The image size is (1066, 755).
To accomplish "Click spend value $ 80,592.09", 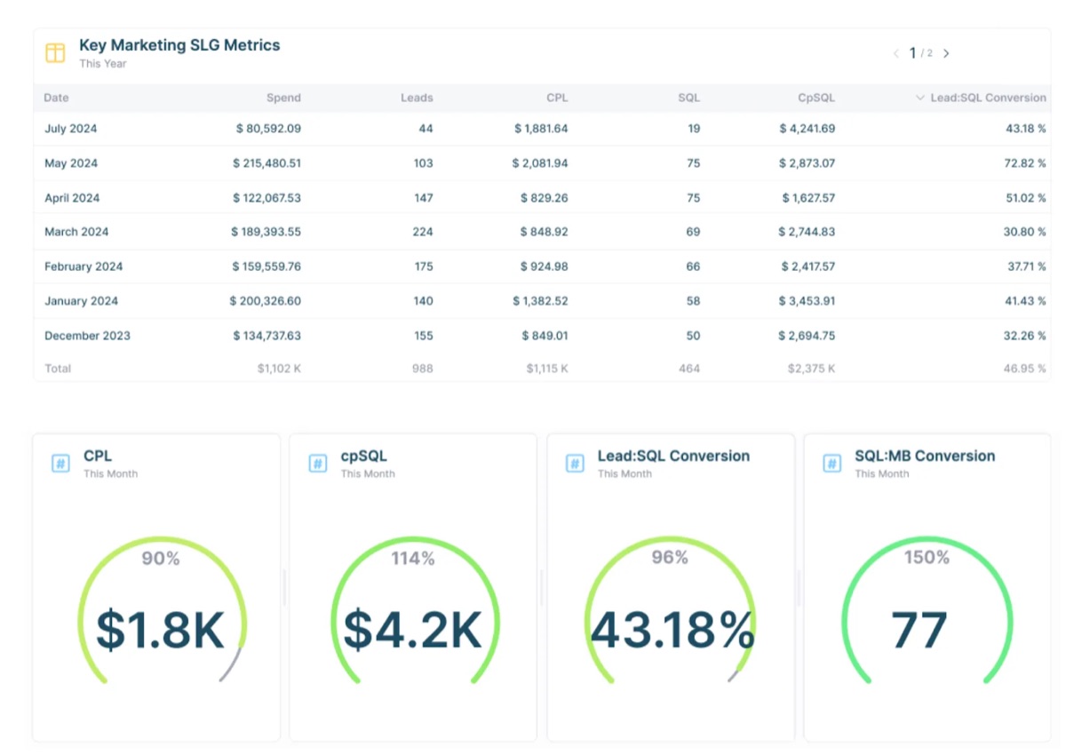I will tap(268, 129).
